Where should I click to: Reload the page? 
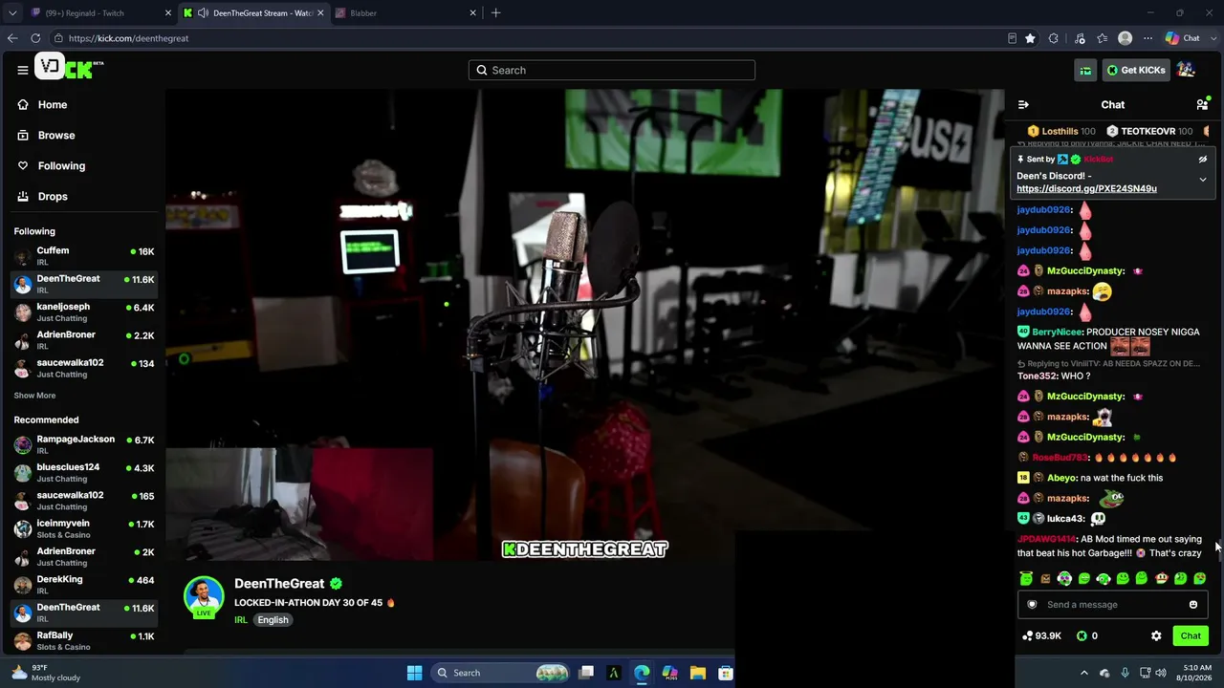click(x=35, y=38)
